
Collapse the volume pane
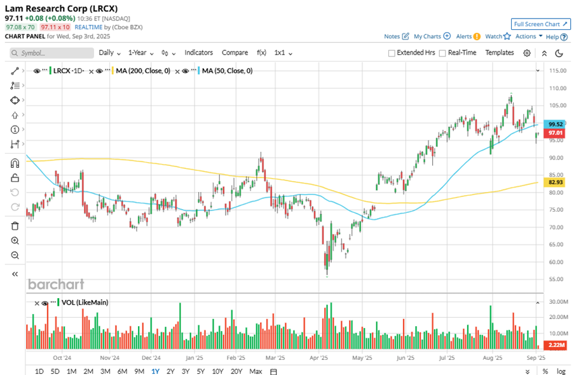538,303
